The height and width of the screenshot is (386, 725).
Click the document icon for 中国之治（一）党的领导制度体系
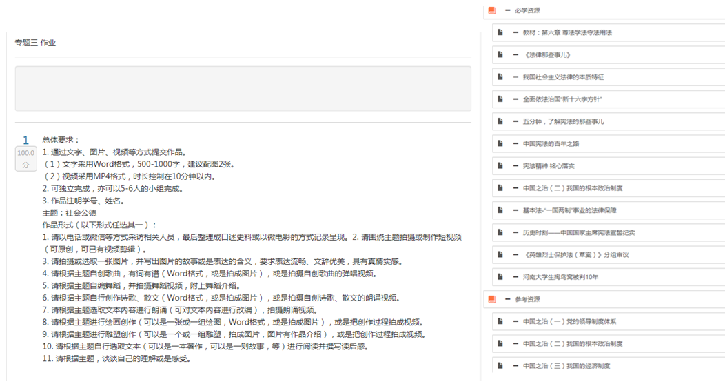click(500, 321)
